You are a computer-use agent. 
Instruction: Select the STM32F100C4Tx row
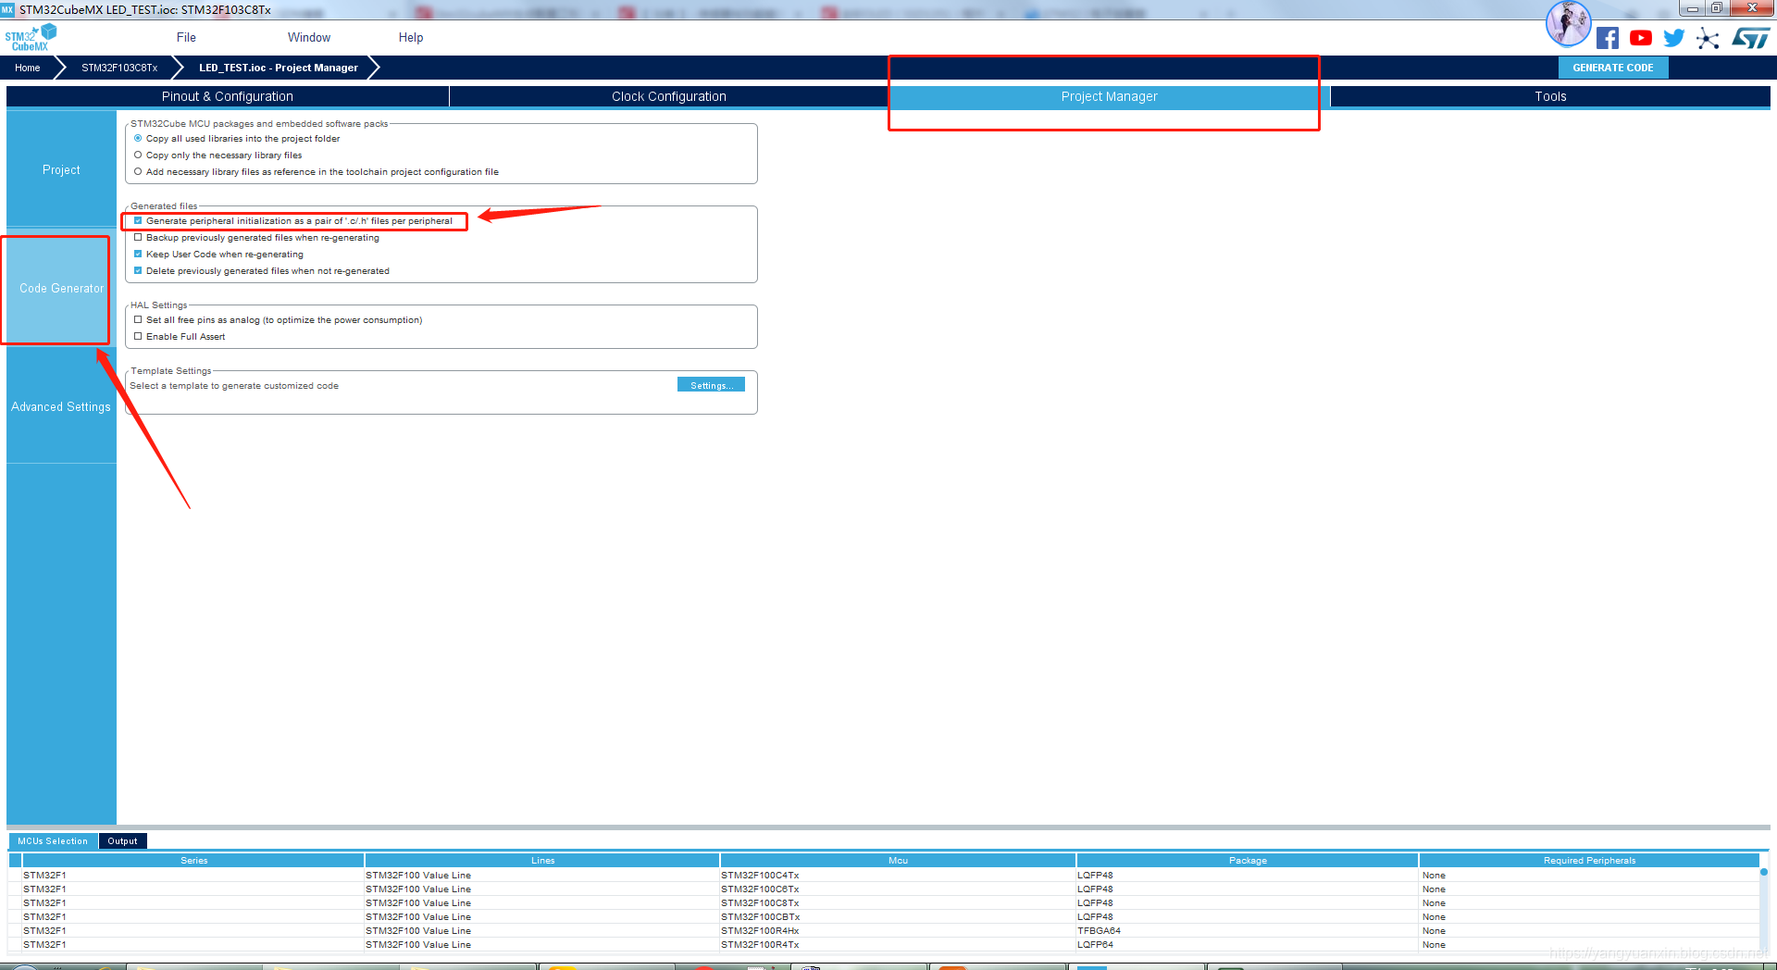[884, 876]
